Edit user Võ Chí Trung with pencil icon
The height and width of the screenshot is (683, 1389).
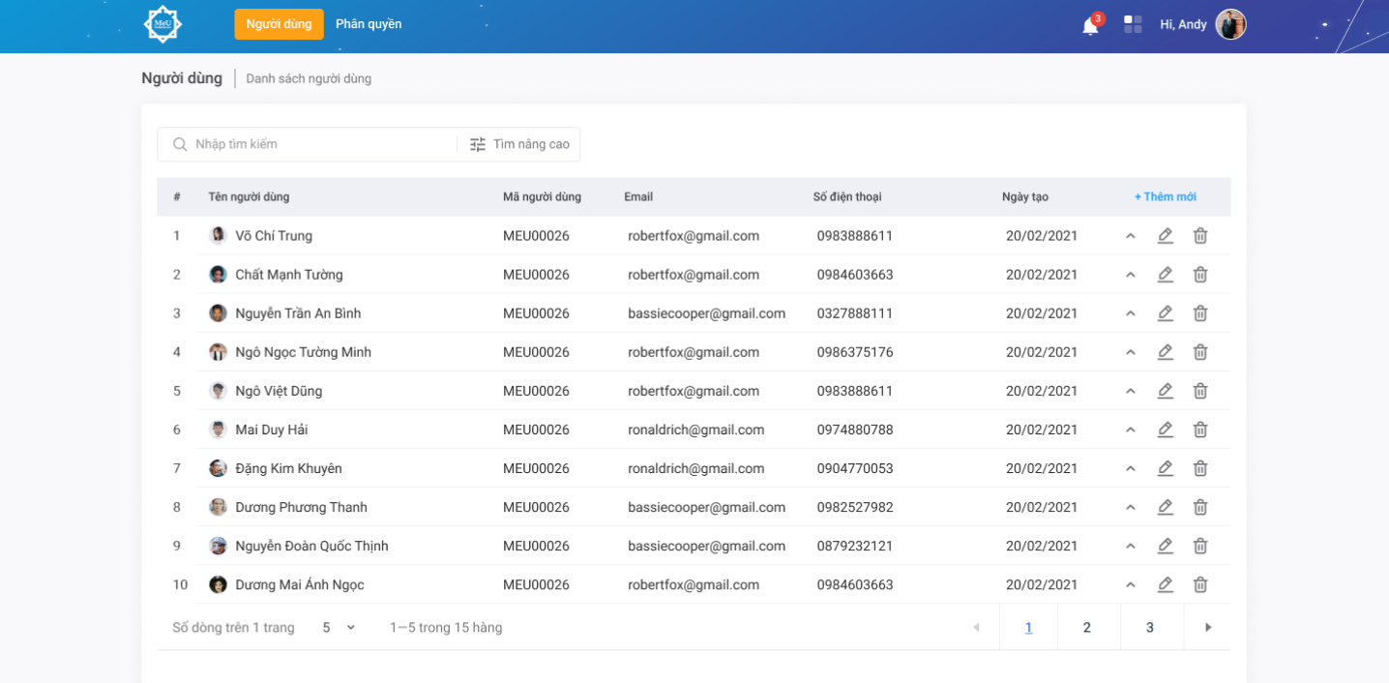click(x=1166, y=235)
